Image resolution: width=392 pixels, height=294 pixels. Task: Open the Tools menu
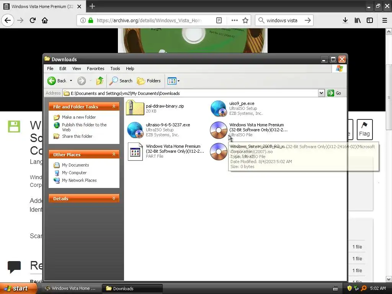pos(115,69)
